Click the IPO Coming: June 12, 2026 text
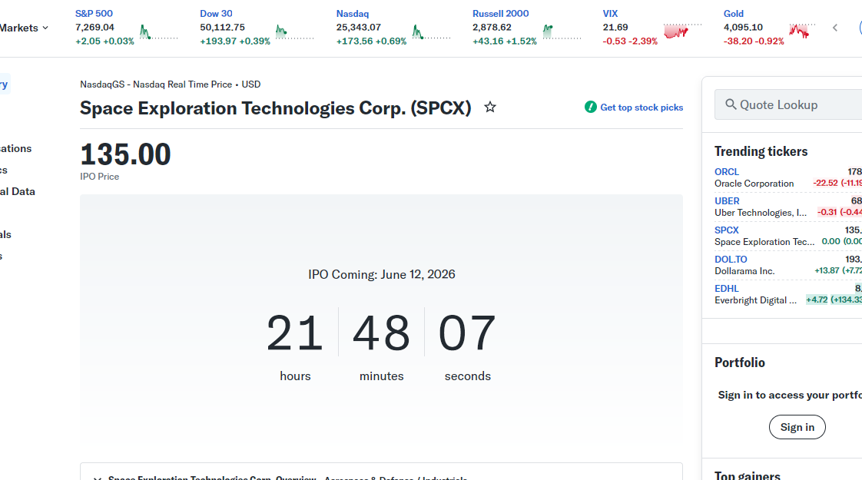862x480 pixels. (382, 274)
